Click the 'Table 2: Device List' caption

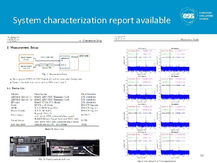(x=55, y=129)
